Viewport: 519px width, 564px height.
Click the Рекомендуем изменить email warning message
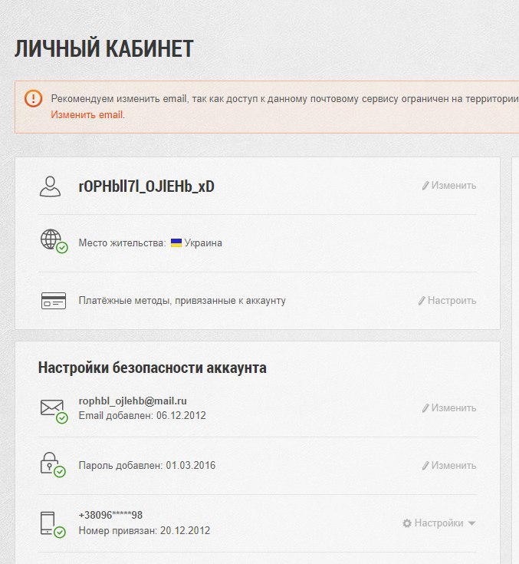[284, 99]
